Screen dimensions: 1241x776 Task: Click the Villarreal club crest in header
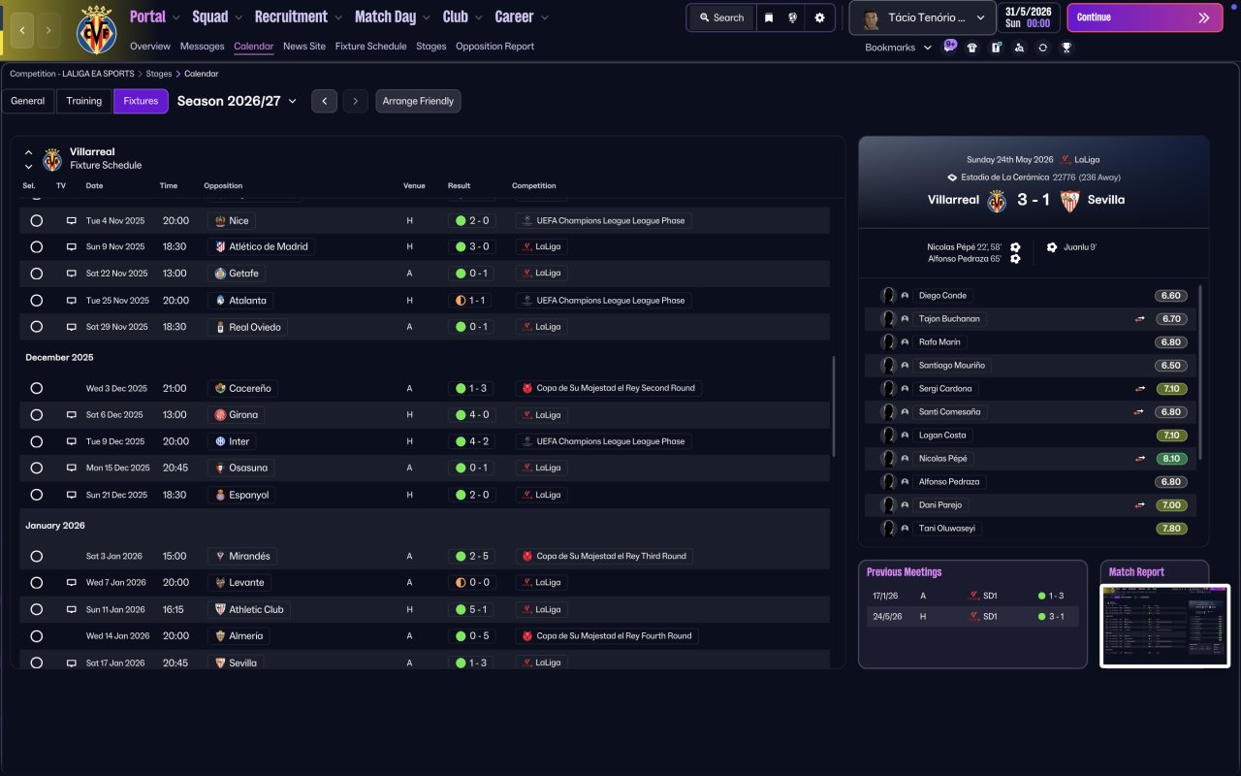96,29
